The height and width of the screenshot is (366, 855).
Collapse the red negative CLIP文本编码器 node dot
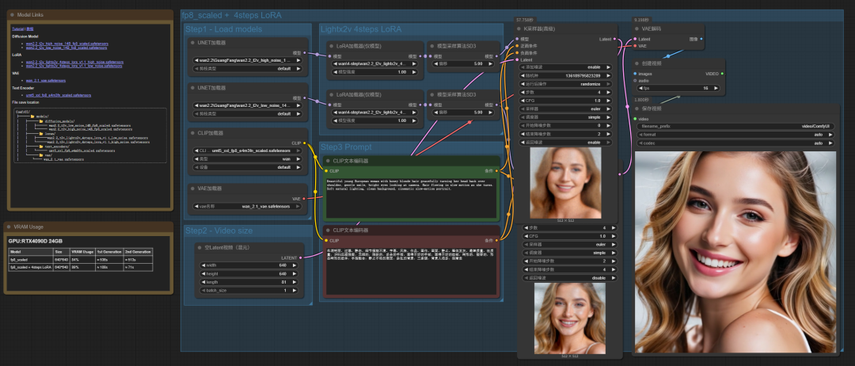point(329,231)
